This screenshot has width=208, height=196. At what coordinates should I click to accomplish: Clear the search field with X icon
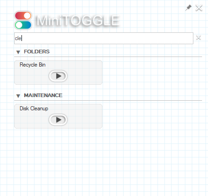coord(198,38)
